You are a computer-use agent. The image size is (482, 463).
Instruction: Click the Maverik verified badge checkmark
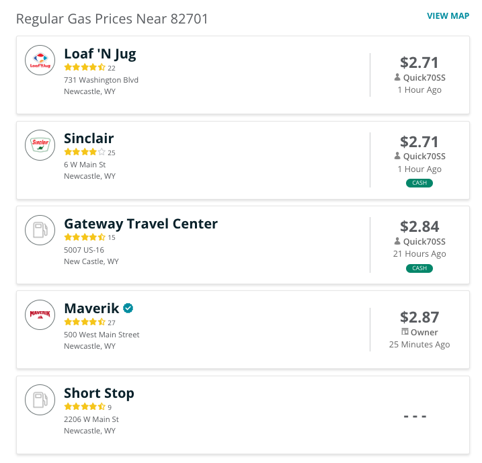coord(128,308)
